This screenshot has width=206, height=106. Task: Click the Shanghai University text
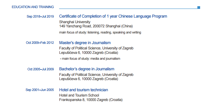pos(75,22)
